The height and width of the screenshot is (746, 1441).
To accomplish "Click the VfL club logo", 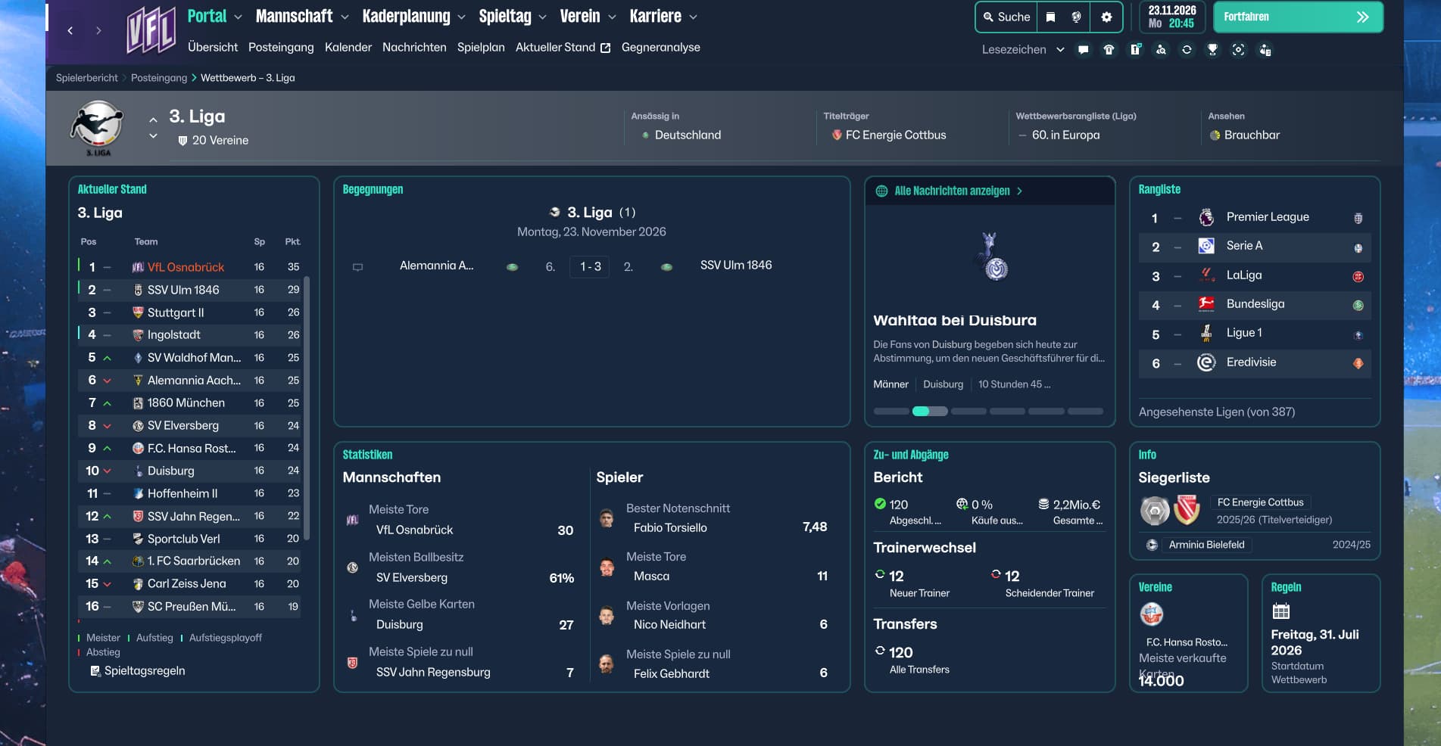I will tap(151, 30).
